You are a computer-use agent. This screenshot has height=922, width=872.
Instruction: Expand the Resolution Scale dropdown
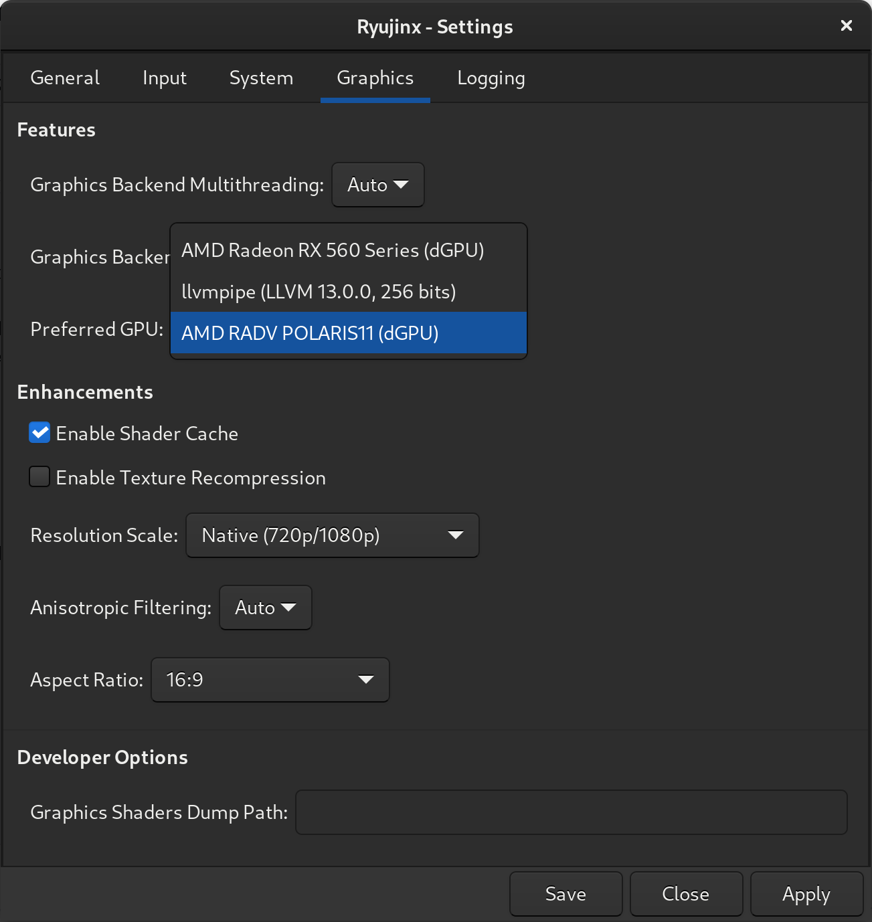(x=333, y=535)
